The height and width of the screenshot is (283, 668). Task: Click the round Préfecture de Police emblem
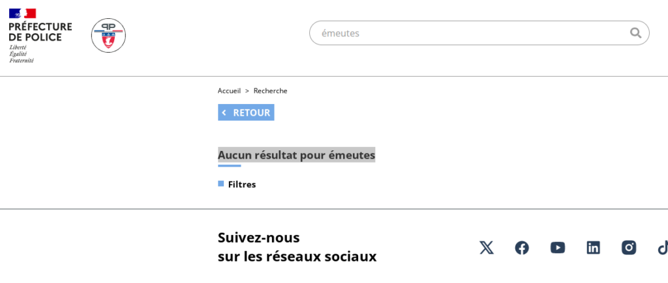point(108,36)
